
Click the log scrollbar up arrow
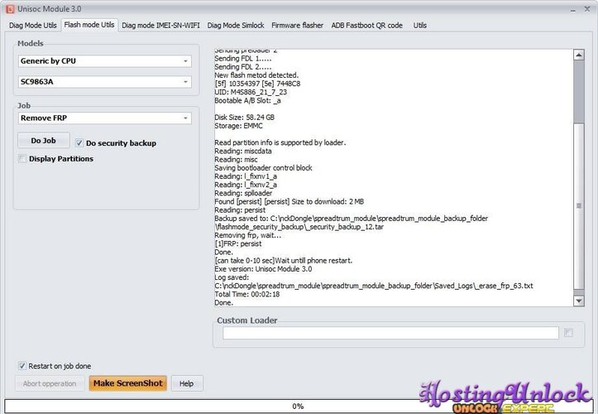coord(578,55)
